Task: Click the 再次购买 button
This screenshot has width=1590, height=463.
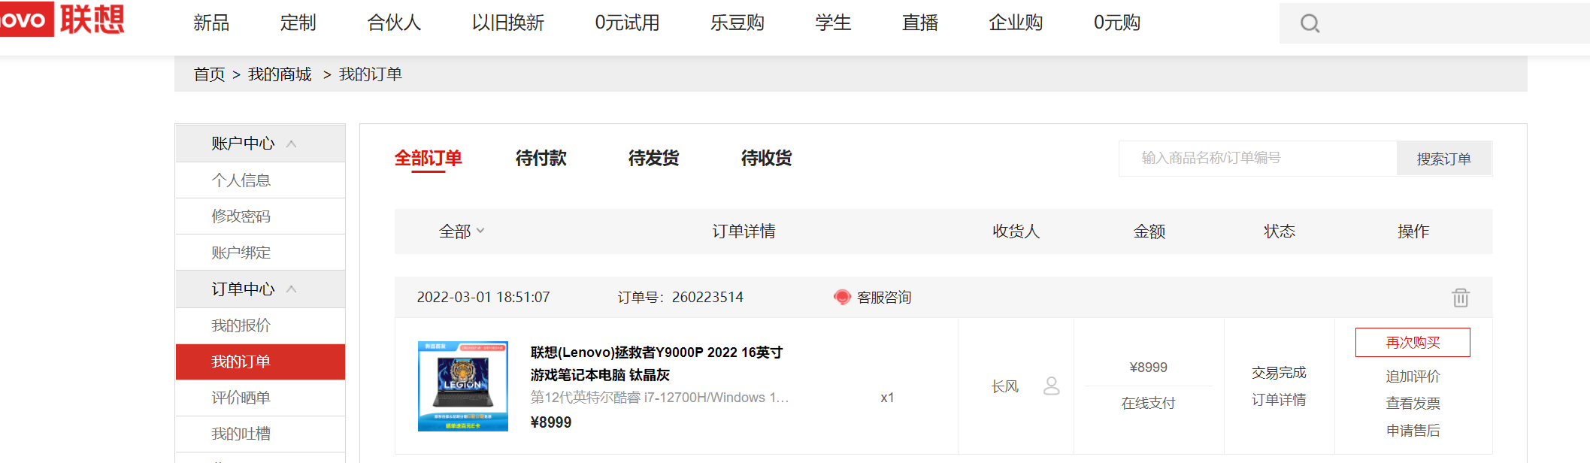Action: coord(1413,343)
